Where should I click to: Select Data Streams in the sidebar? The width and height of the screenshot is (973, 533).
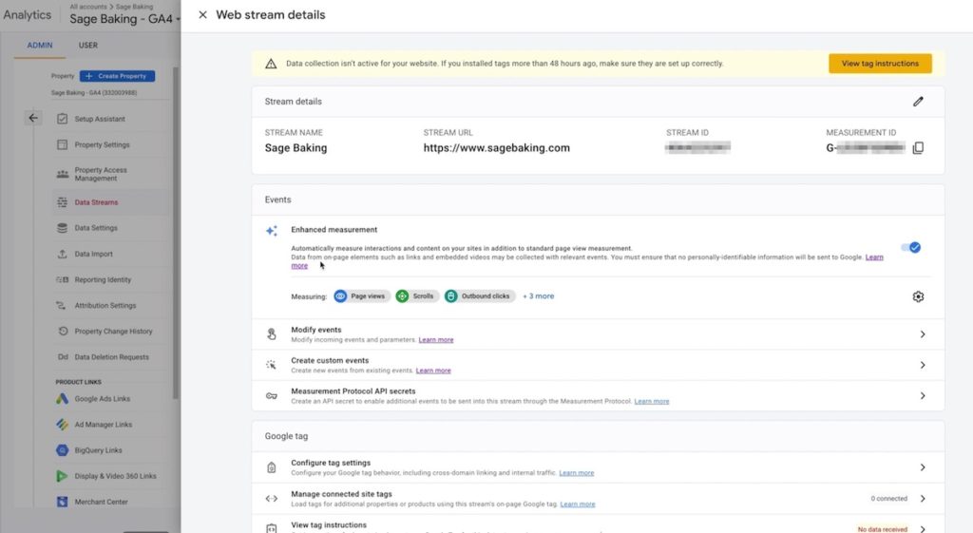click(x=96, y=202)
